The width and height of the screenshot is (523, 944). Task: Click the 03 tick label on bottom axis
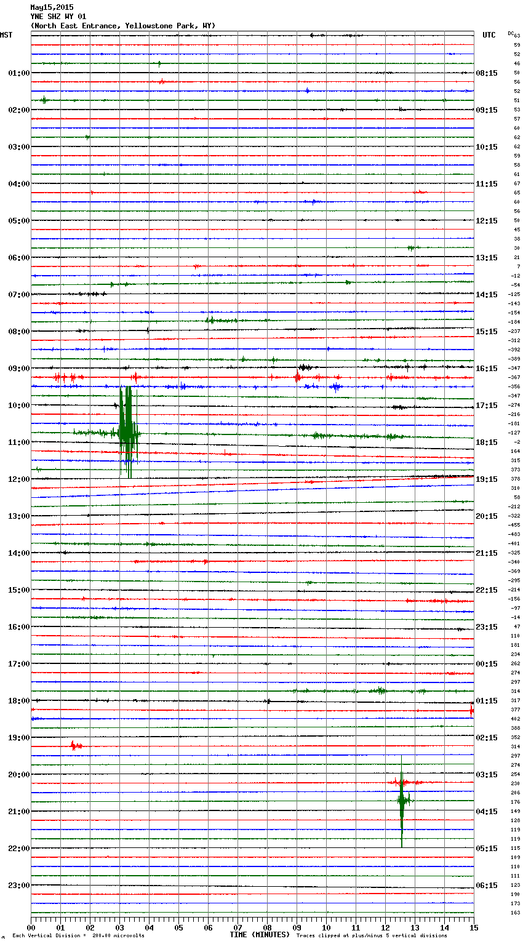point(119,927)
